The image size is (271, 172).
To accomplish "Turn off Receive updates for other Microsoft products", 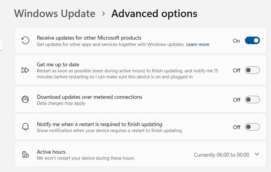I will pyautogui.click(x=252, y=41).
